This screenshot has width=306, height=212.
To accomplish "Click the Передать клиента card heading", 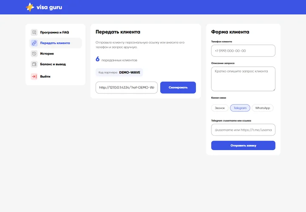I will point(118,32).
